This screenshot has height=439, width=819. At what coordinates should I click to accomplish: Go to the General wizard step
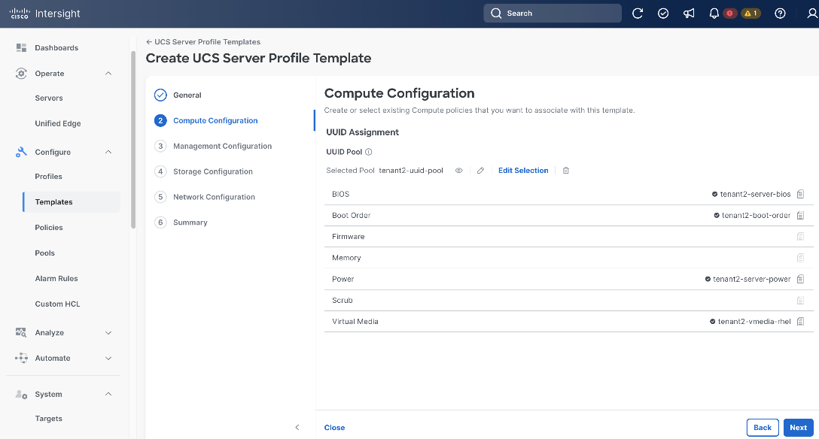pyautogui.click(x=187, y=95)
